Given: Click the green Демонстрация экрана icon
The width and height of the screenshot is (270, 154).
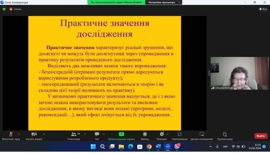Looking at the screenshot, I should pos(121,134).
